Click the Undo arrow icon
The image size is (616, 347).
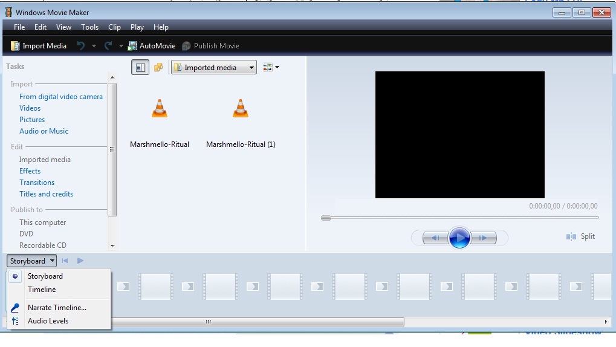pyautogui.click(x=80, y=45)
